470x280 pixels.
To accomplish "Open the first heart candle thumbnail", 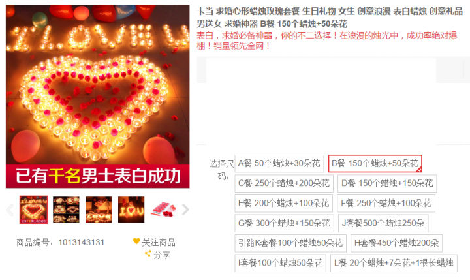I will coord(33,210).
